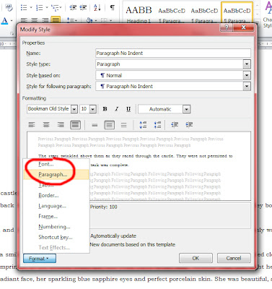This screenshot has width=272, height=289.
Task: Expand the font name Bookman Old Style dropdown
Action: coord(74,109)
